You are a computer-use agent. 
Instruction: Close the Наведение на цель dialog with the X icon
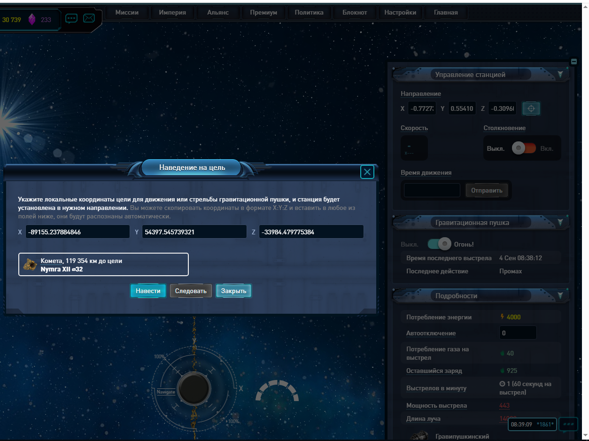(x=367, y=172)
